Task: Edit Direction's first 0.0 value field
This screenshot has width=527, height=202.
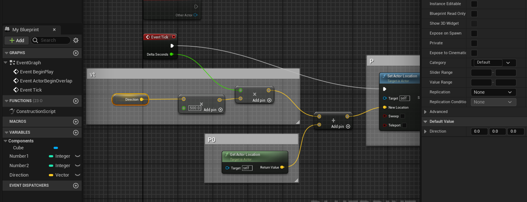Action: (x=479, y=132)
